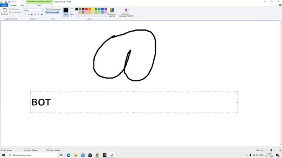Pick the green palette swatch
Image resolution: width=282 pixels, height=158 pixels.
[x=96, y=9]
